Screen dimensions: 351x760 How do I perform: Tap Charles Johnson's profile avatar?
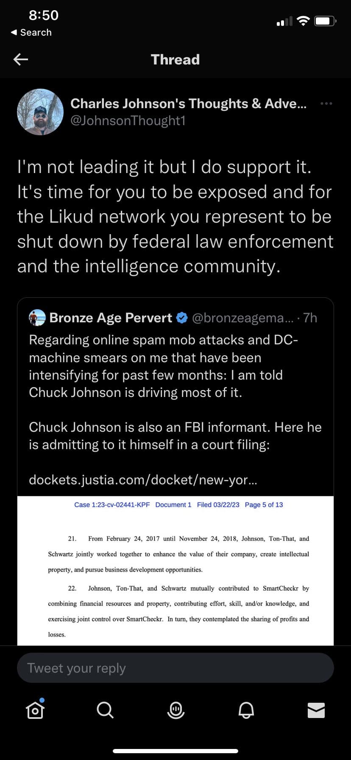[x=40, y=112]
